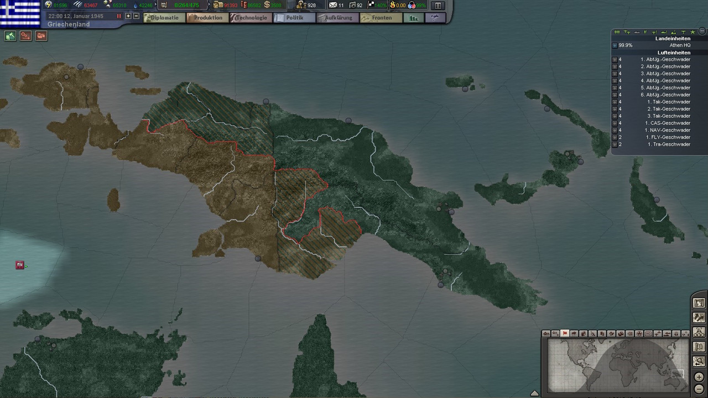Click the money dollar sign icon
The height and width of the screenshot is (398, 708).
point(267,5)
